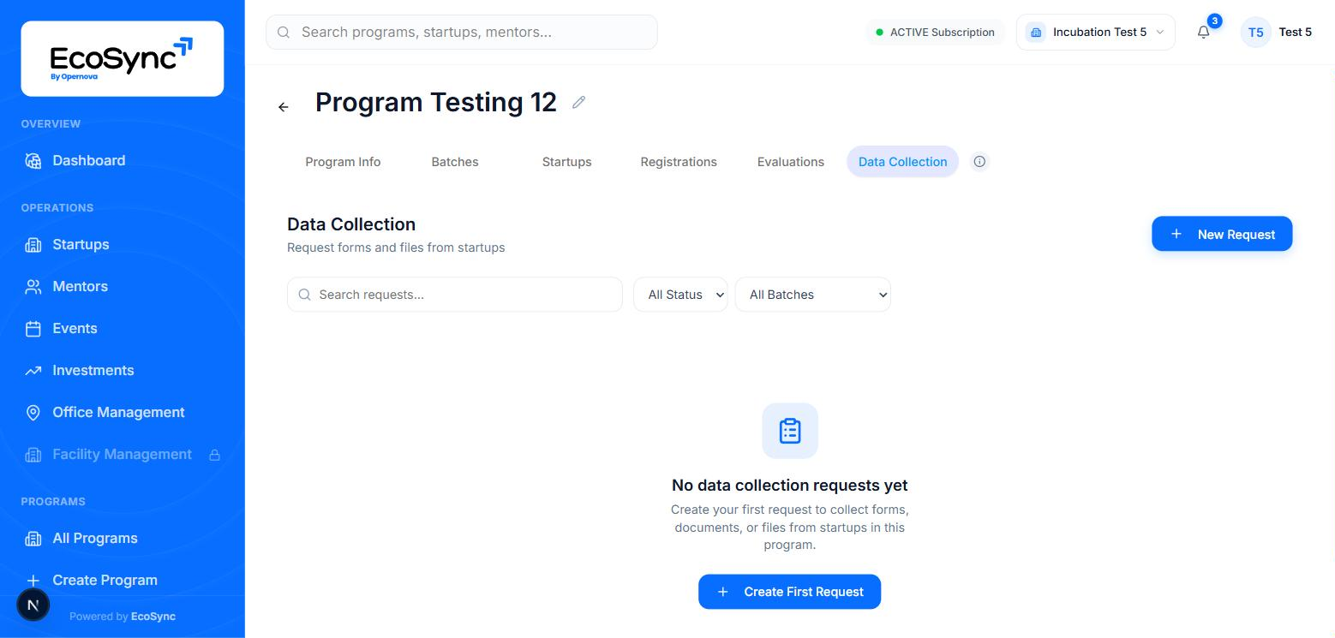The height and width of the screenshot is (638, 1335).
Task: Open the Startups tab in program
Action: [566, 162]
